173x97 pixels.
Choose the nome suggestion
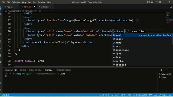142,43
